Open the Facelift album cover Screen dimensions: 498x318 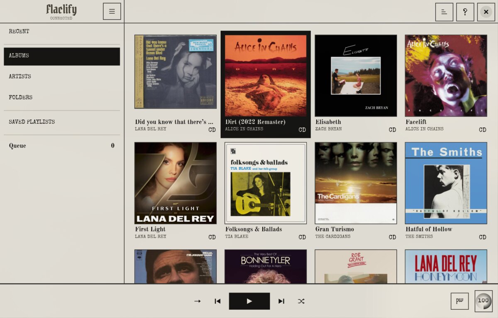pyautogui.click(x=446, y=76)
